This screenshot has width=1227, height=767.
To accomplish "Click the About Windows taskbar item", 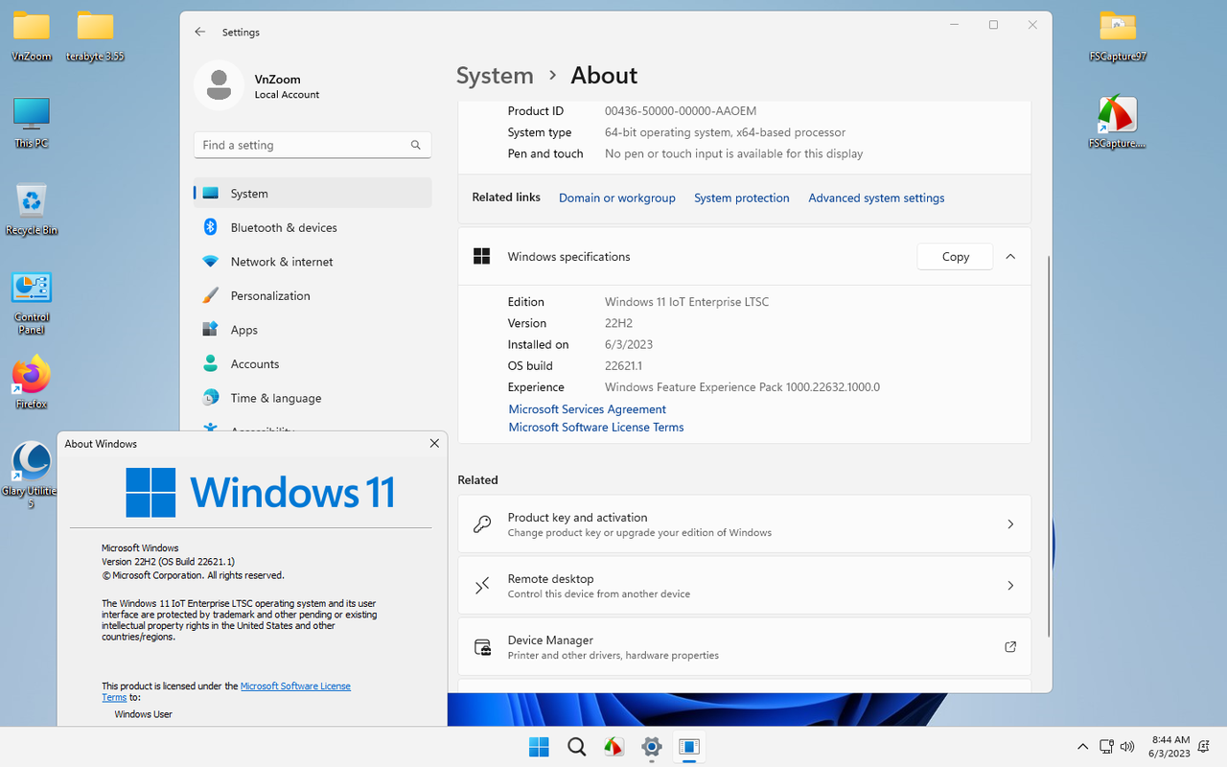I will click(689, 747).
